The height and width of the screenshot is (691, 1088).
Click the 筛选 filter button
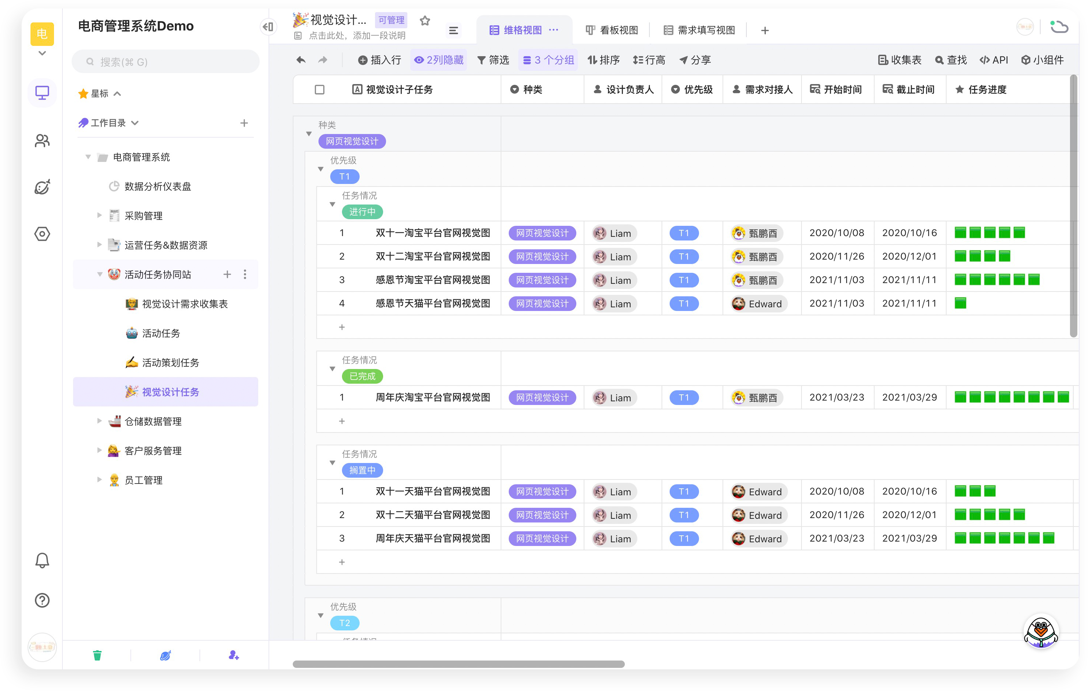pos(493,59)
